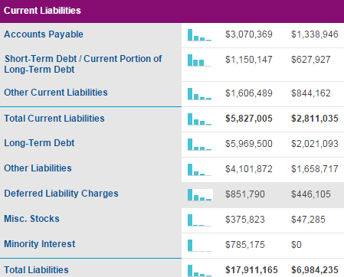This screenshot has height=277, width=344.
Task: Click the Short-Term Debt mini bar chart
Action: 199,60
